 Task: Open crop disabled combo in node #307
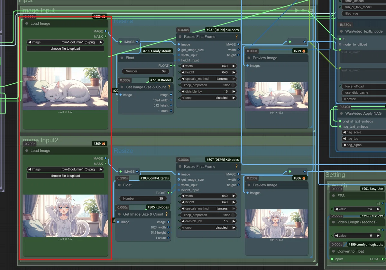(x=208, y=227)
